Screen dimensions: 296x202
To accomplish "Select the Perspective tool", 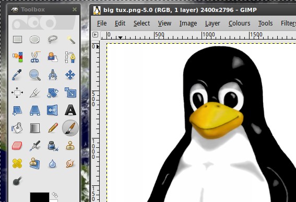I will (x=35, y=110).
